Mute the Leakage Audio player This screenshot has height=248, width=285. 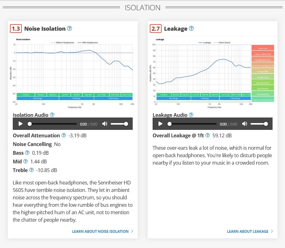245,124
